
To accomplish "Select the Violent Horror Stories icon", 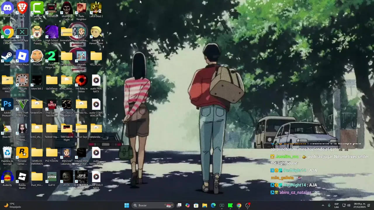I will click(52, 60).
